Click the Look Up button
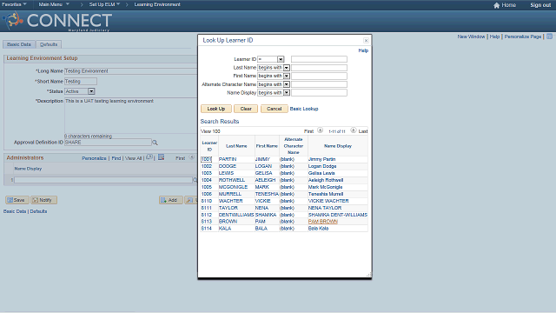The width and height of the screenshot is (556, 313). pyautogui.click(x=216, y=109)
